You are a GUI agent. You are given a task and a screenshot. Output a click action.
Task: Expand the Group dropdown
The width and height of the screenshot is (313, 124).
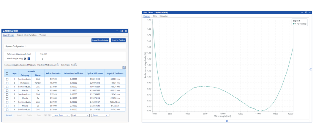click(x=100, y=115)
